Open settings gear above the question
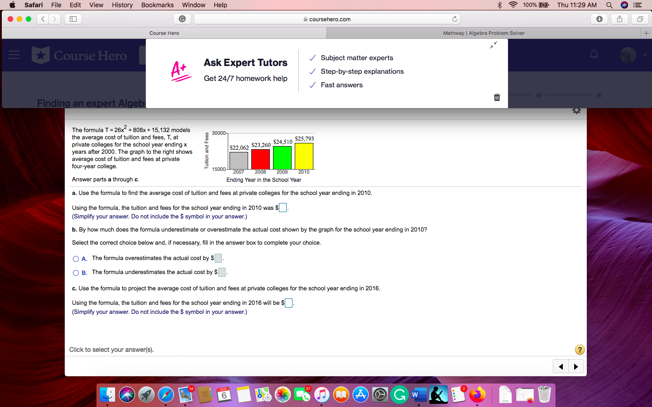Viewport: 652px width, 407px height. [576, 111]
